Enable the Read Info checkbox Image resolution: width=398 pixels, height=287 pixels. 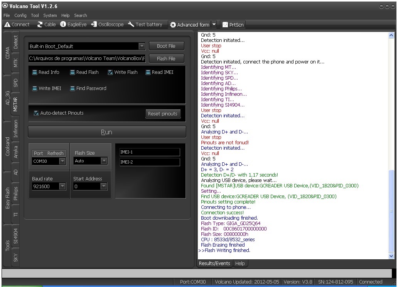(35, 72)
